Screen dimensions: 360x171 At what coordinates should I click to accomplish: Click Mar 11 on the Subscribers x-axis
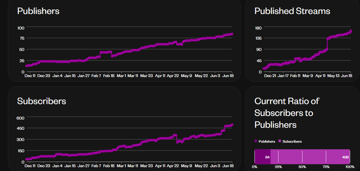click(133, 166)
